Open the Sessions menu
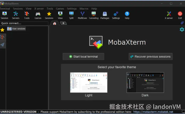The image size is (185, 114). click(18, 9)
